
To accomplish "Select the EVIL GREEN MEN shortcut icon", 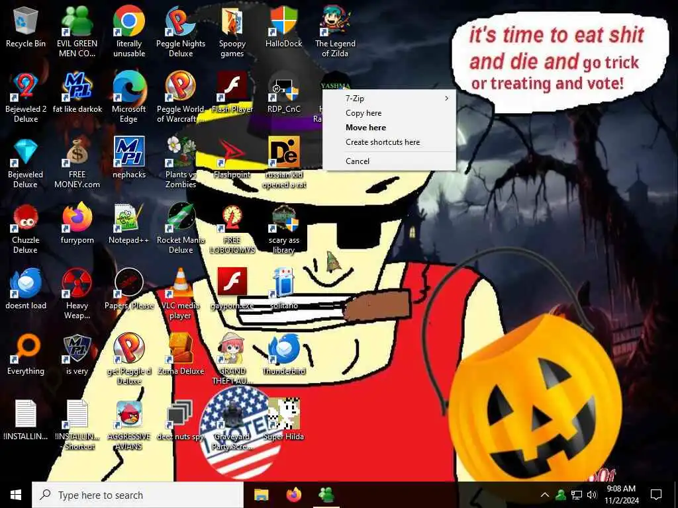I will click(x=77, y=22).
